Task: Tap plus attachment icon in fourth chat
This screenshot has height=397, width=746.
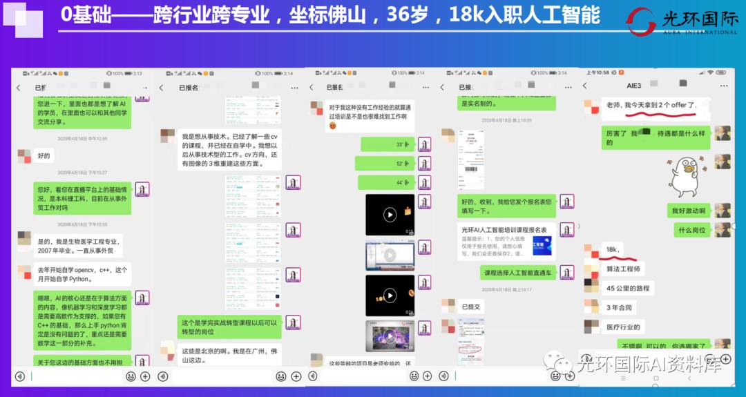Action: pyautogui.click(x=569, y=376)
